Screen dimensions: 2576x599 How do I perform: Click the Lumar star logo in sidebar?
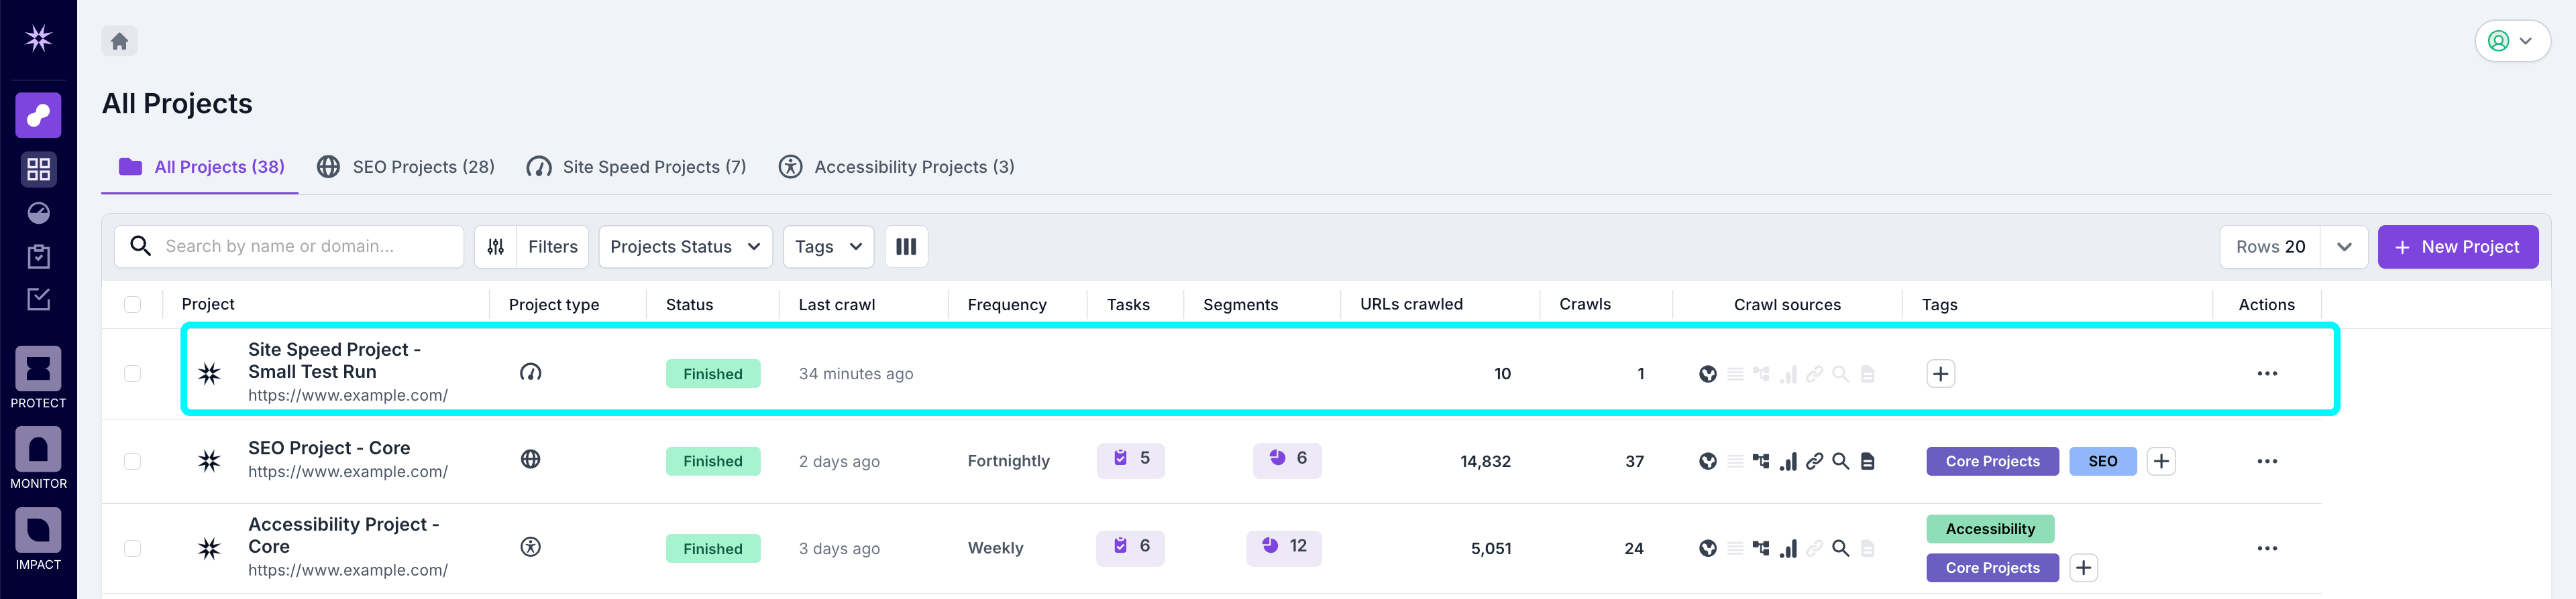click(38, 39)
